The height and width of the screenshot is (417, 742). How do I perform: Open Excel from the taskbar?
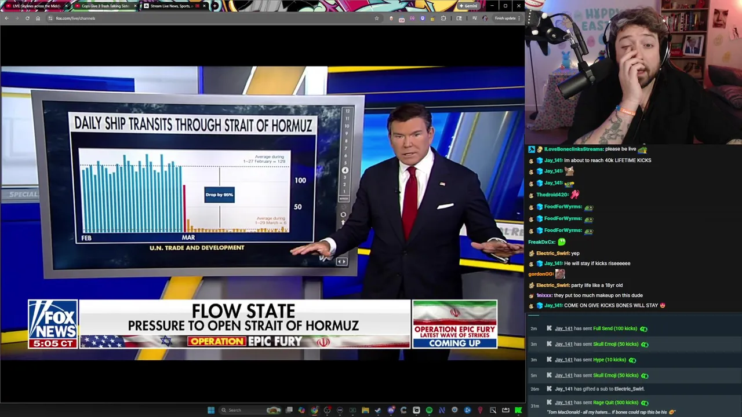(x=352, y=410)
